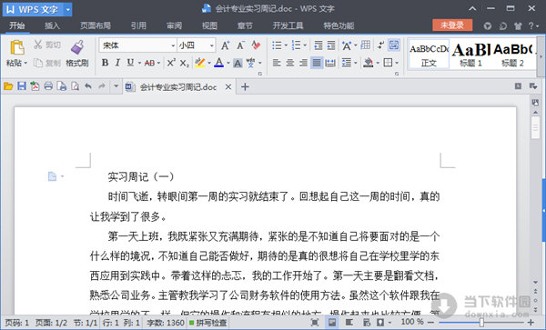This screenshot has height=330, width=546.
Task: Open the 审阅 tab
Action: [174, 25]
